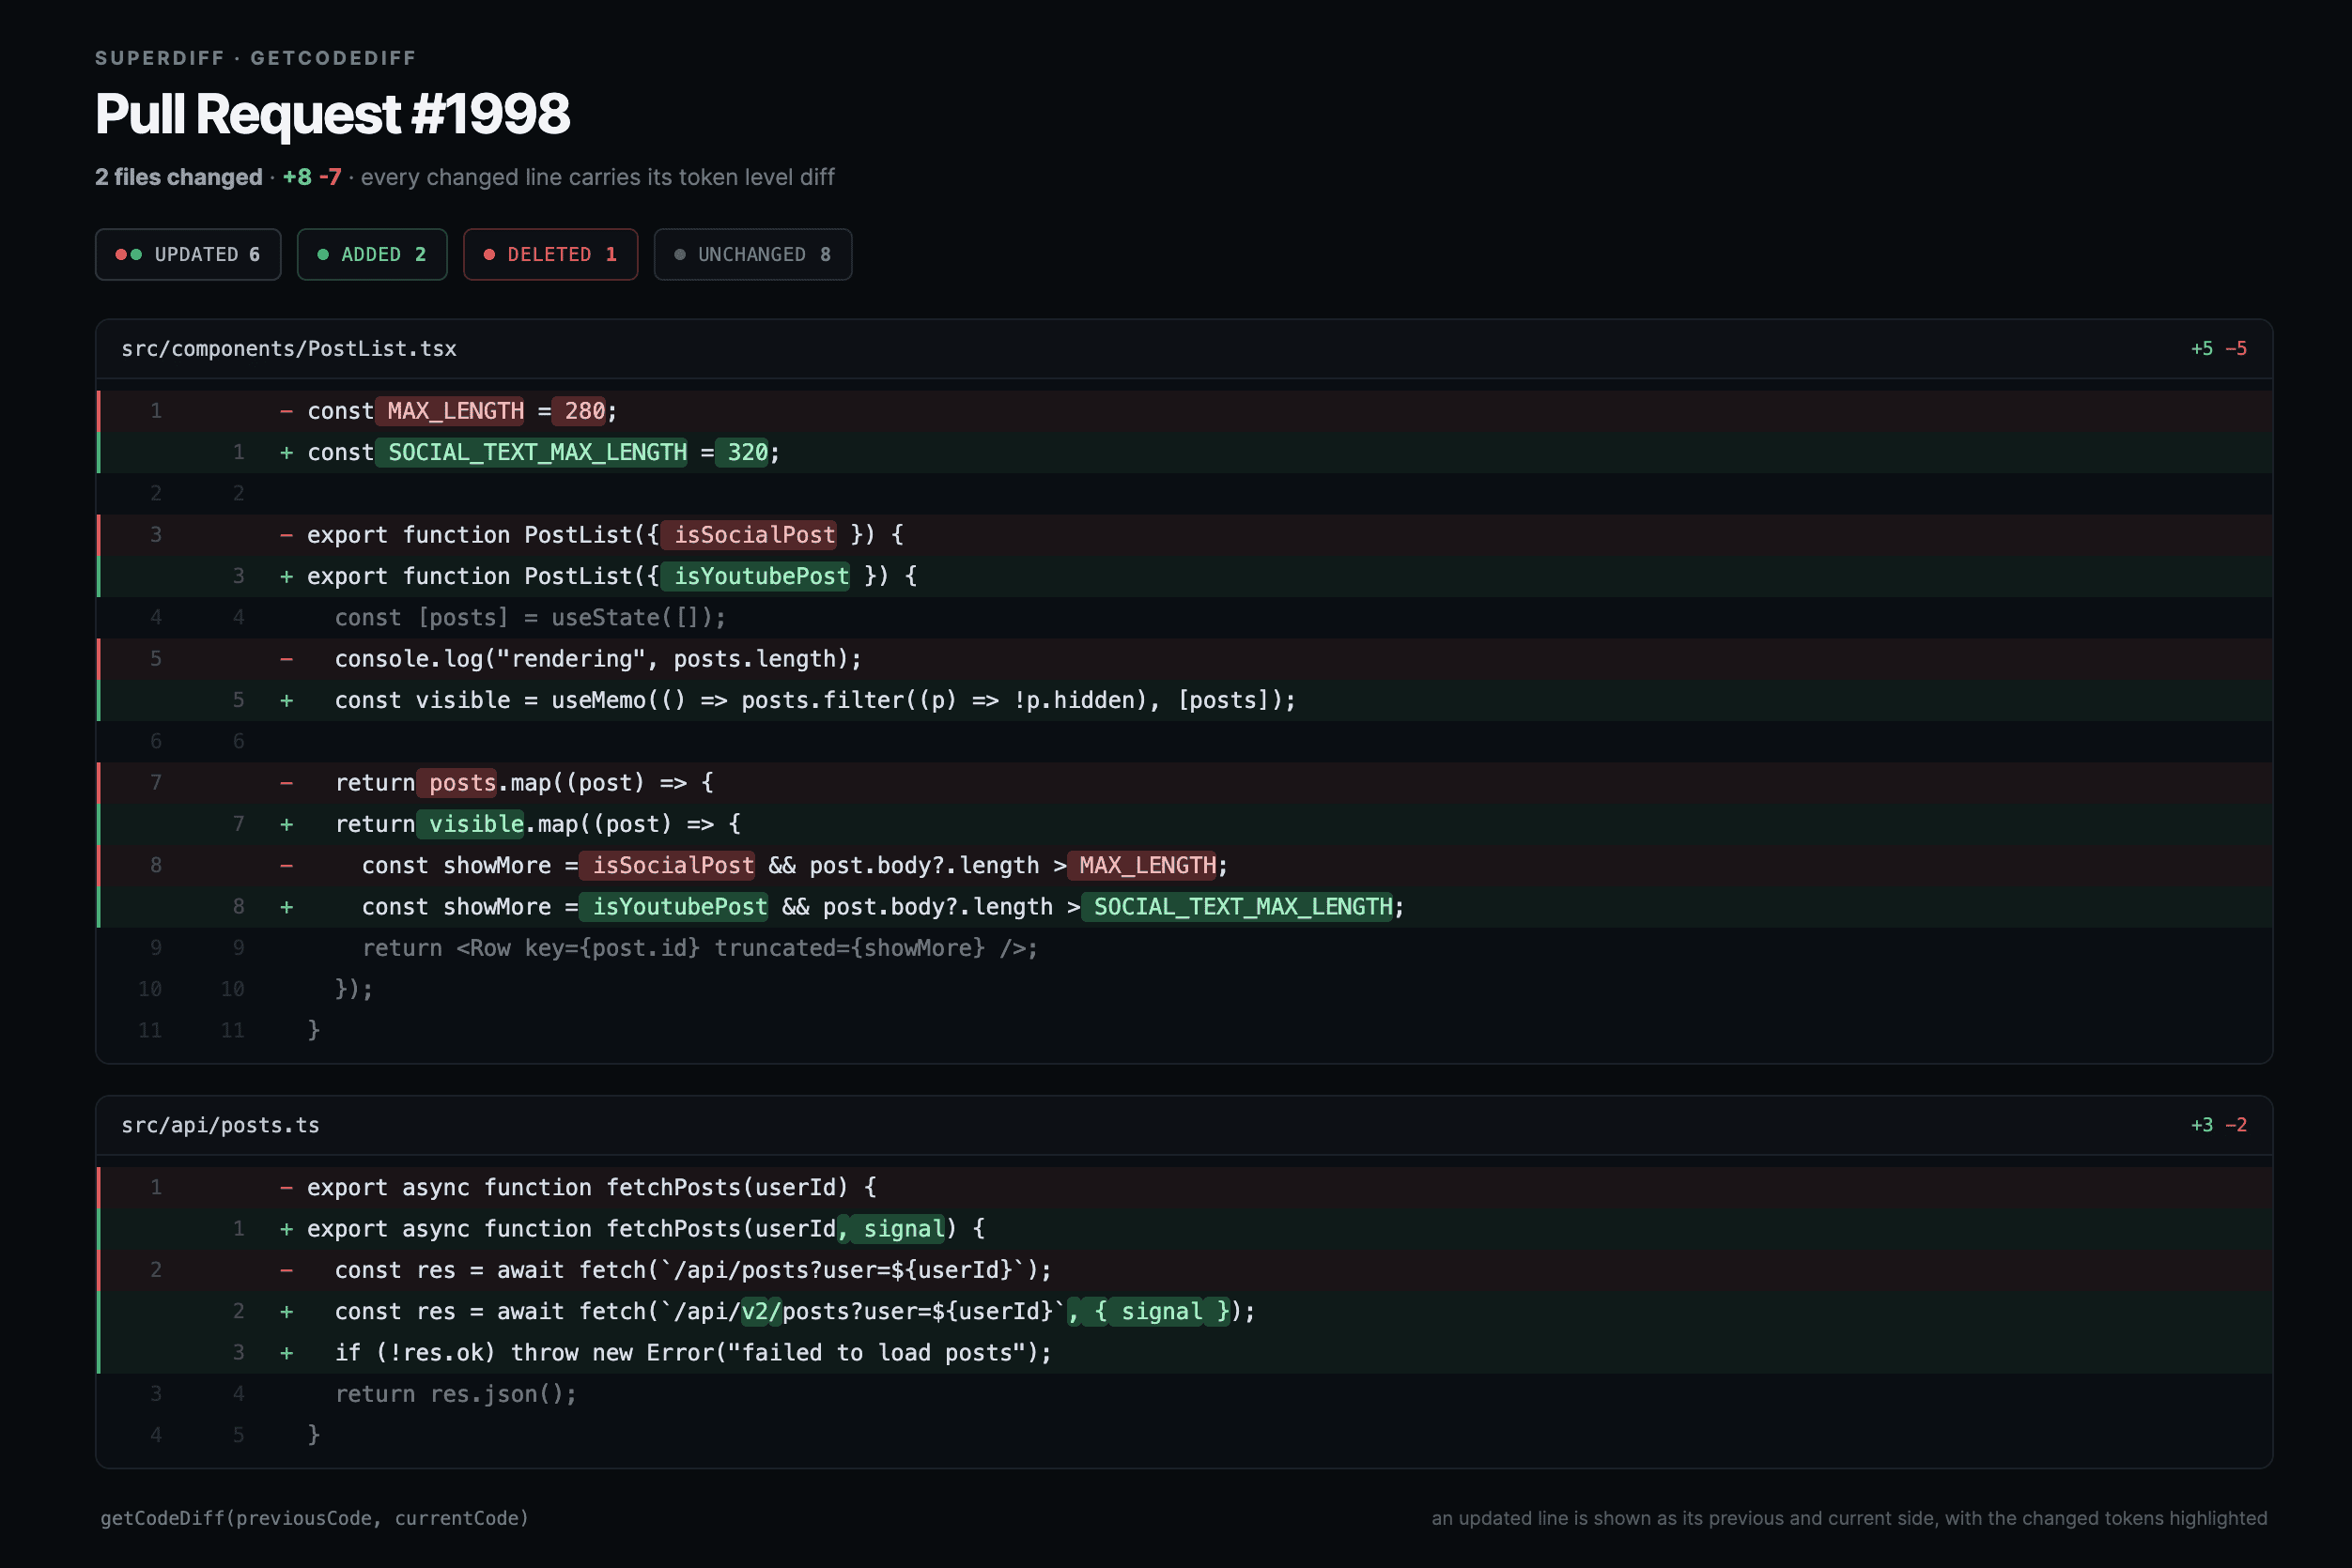Viewport: 2352px width, 1568px height.
Task: Click the -7 deletions count in the summary
Action: [x=330, y=177]
